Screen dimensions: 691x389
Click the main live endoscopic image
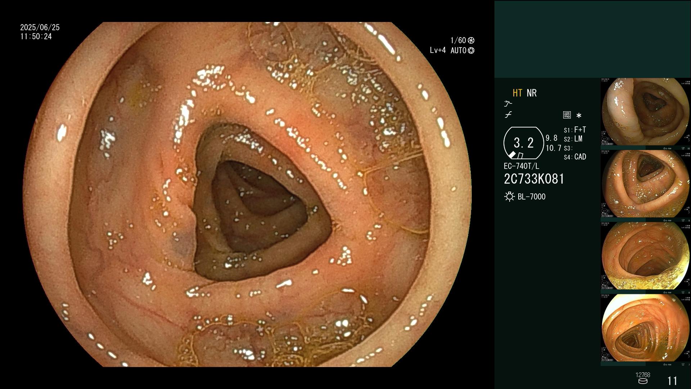[247, 194]
